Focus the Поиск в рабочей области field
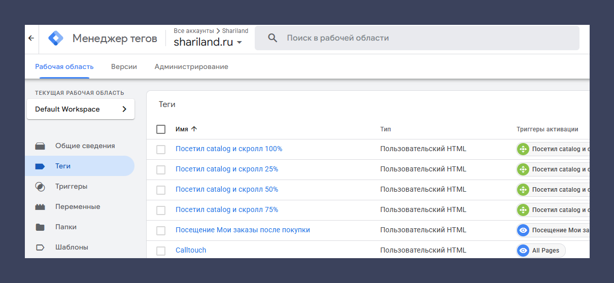This screenshot has height=283, width=614. (417, 38)
